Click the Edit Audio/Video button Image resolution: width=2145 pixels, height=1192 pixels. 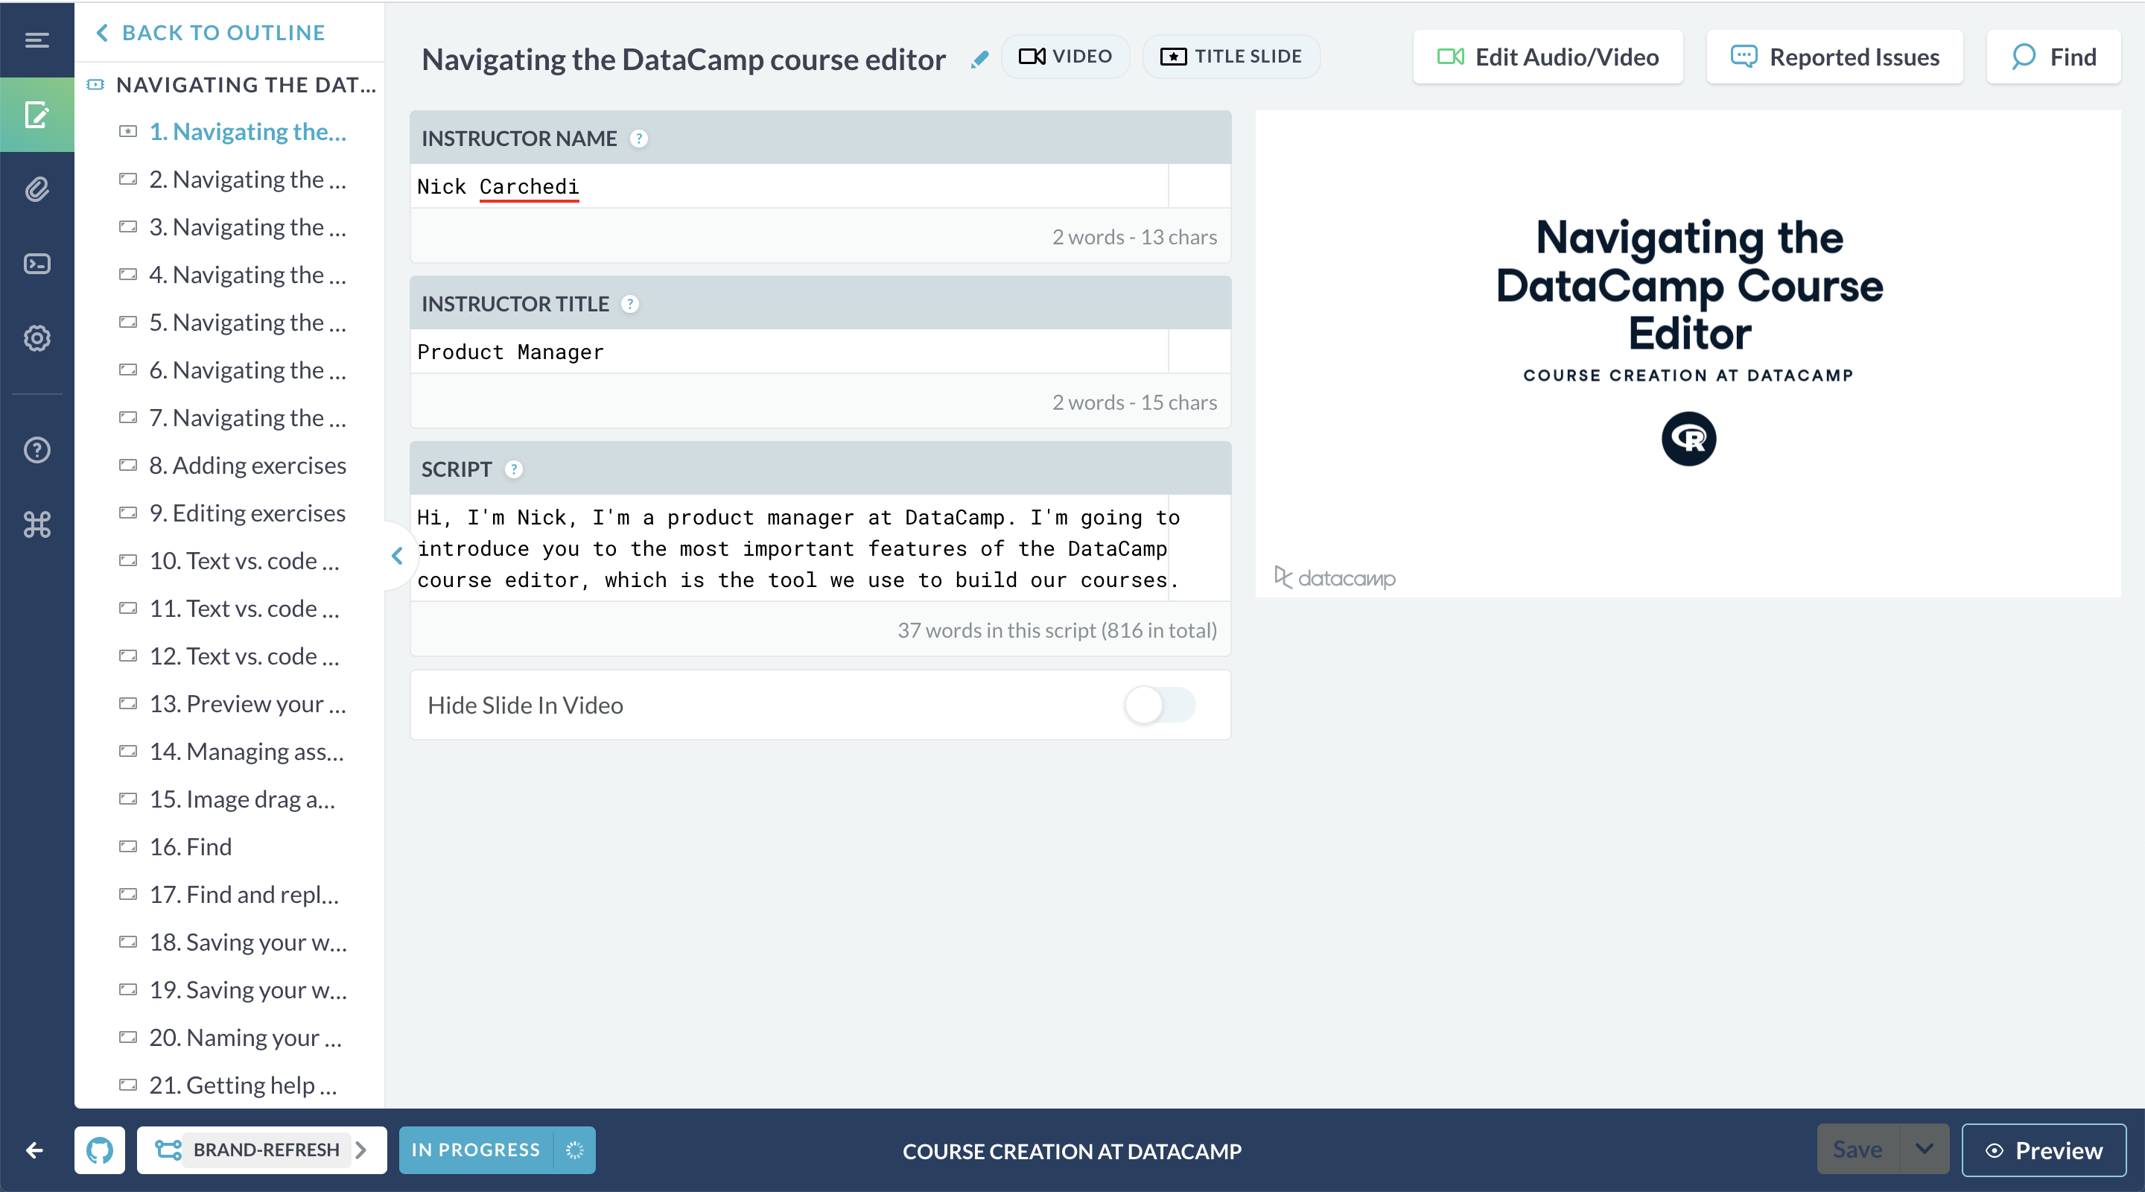1547,57
